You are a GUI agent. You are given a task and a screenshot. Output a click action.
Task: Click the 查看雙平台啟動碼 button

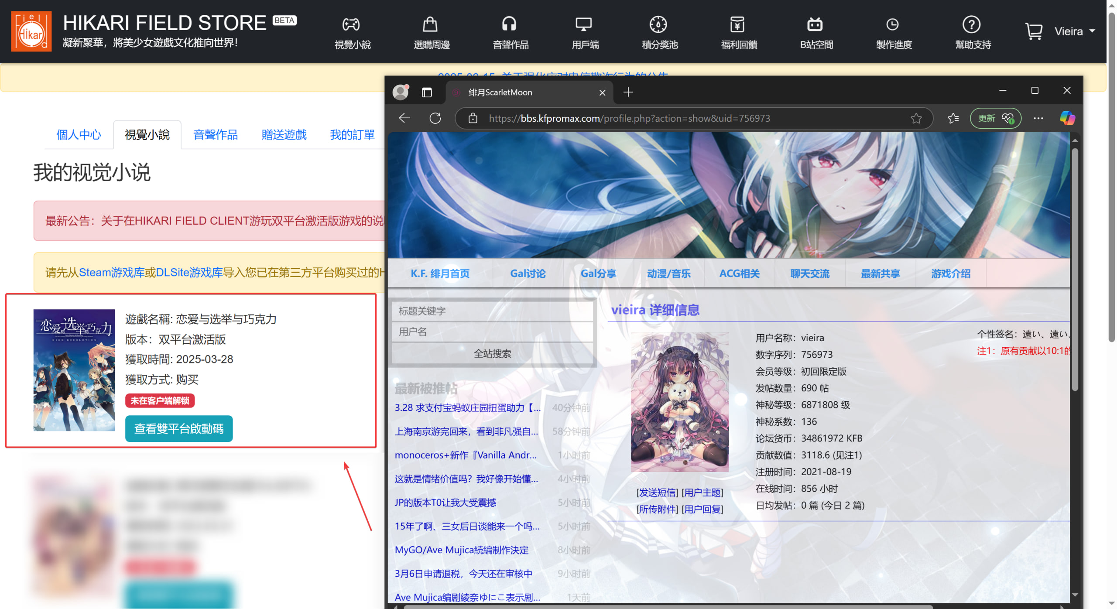(179, 429)
